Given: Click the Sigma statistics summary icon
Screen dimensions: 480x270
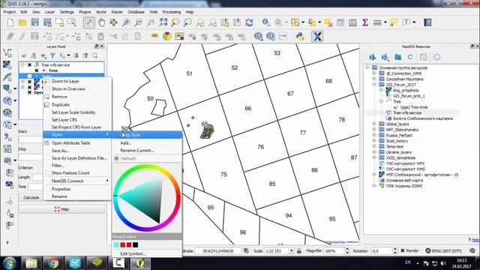Looking at the screenshot, I should (x=365, y=22).
